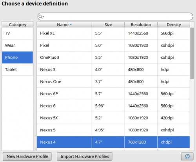Screen dimensions: 196x162
Task: Sort by the Resolution column header
Action: tap(141, 25)
